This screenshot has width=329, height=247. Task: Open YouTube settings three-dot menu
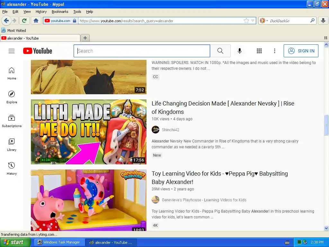pos(274,51)
